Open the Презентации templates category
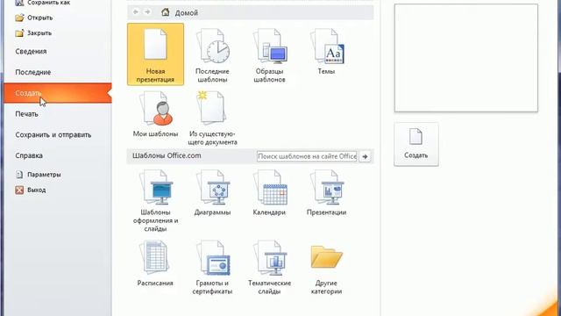This screenshot has width=561, height=316. pos(326,193)
